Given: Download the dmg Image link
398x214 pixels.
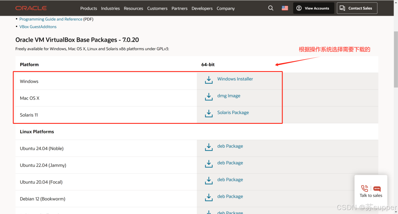Looking at the screenshot, I should 229,96.
